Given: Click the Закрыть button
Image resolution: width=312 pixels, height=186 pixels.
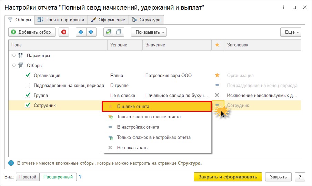Looking at the screenshot, I should pyautogui.click(x=278, y=177).
